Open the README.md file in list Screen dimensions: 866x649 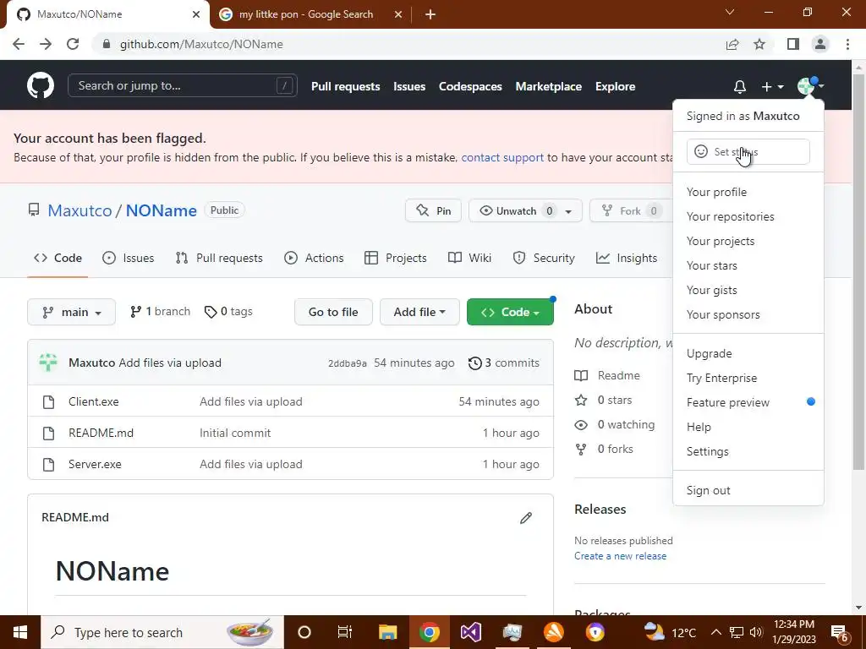[x=101, y=434]
